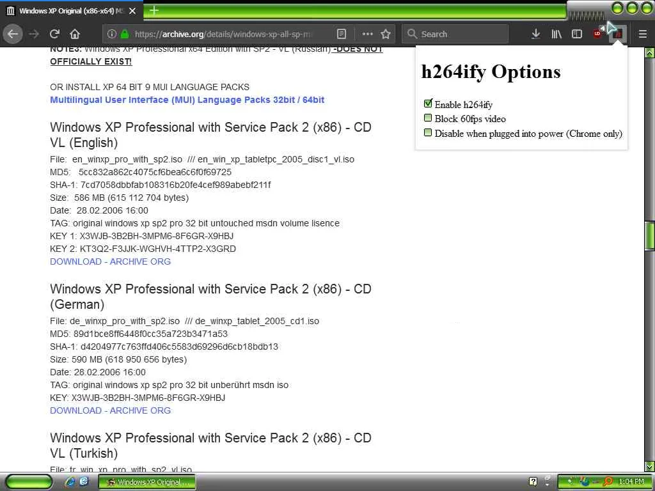
Task: Open the uBlock Origin extension icon
Action: (x=598, y=33)
